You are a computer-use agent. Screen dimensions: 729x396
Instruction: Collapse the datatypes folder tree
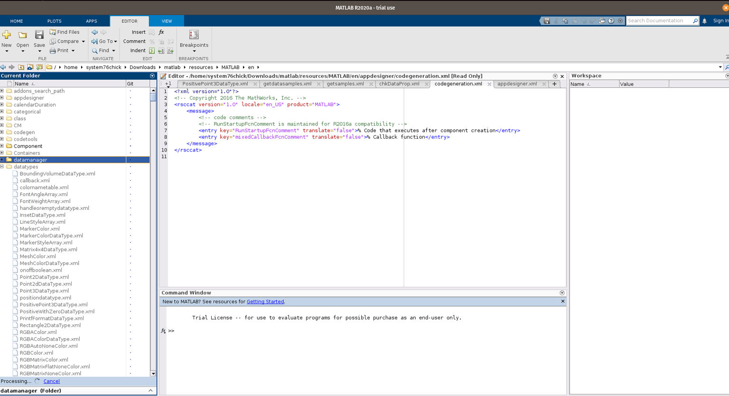point(3,167)
